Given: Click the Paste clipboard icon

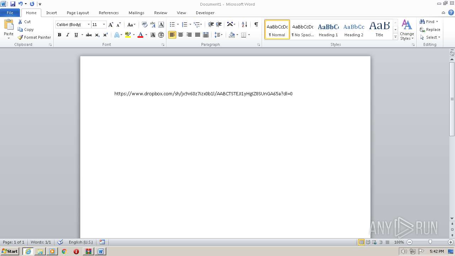Looking at the screenshot, I should coord(9,25).
